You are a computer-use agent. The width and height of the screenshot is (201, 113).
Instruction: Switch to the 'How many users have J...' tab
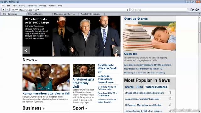[66, 14]
